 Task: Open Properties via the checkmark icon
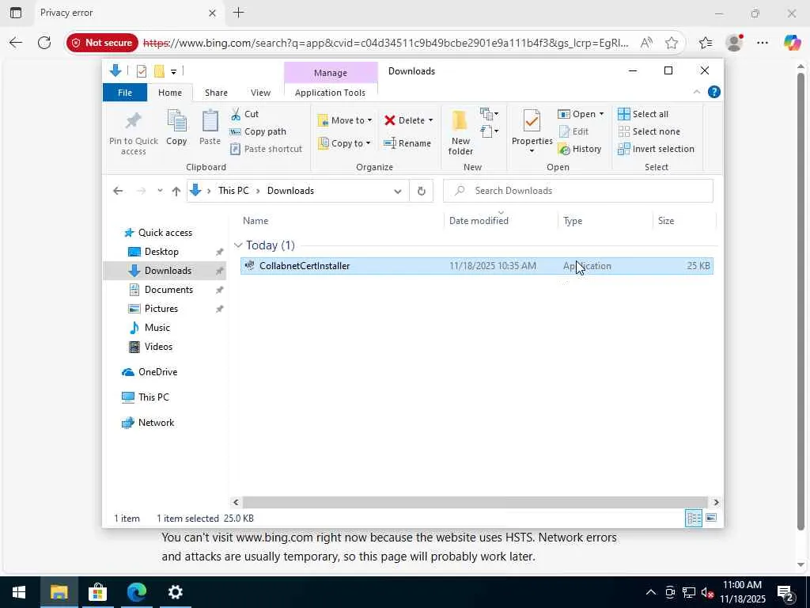[x=532, y=121]
